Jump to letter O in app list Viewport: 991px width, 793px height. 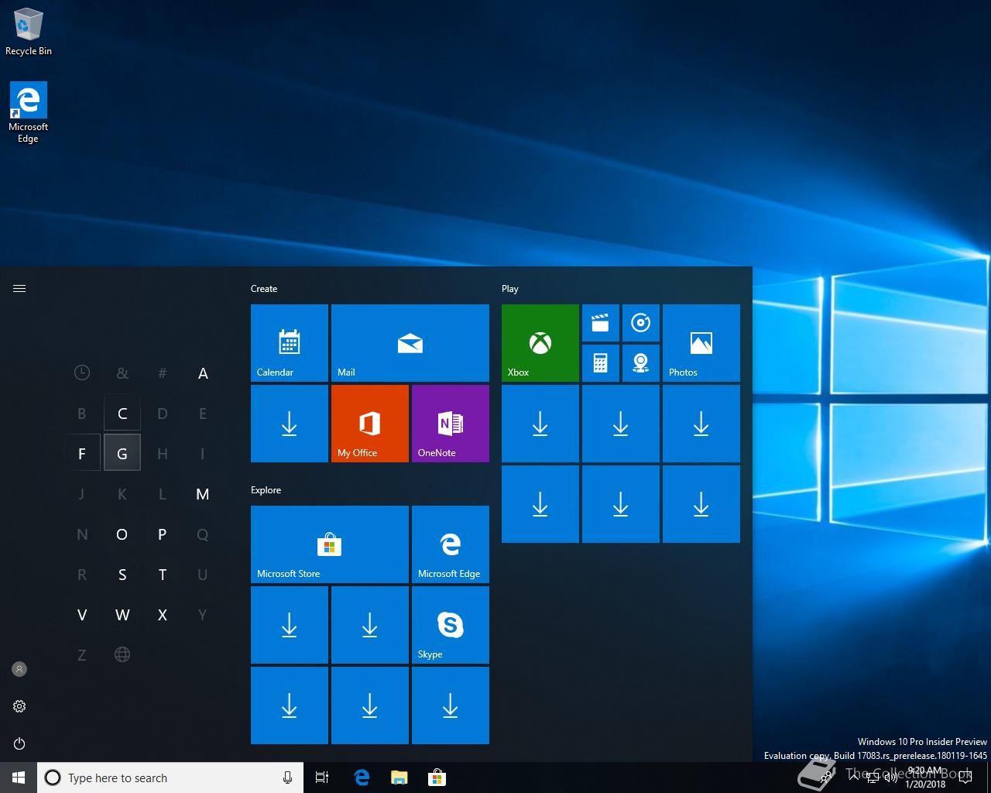[122, 534]
